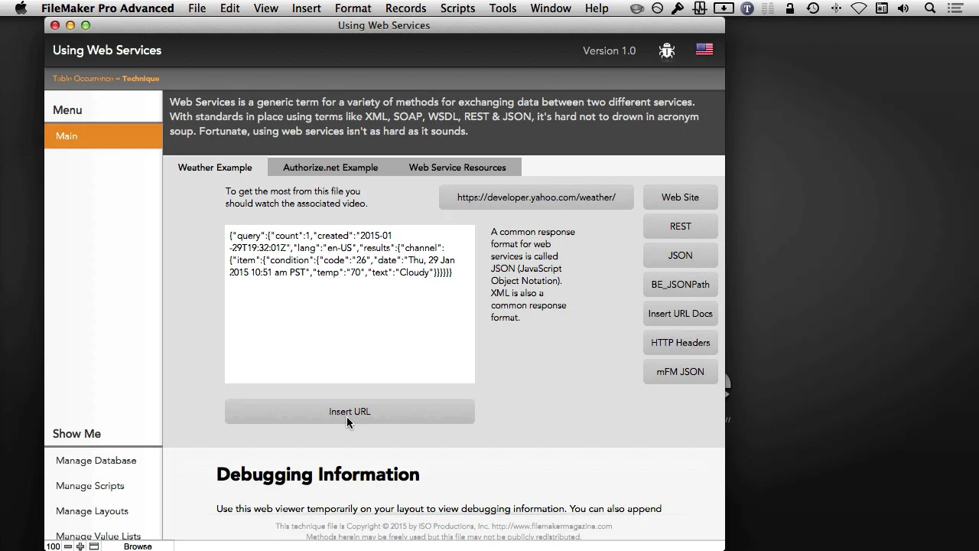Click the developer.yahoo.com weather URL button
This screenshot has width=979, height=551.
pos(536,197)
